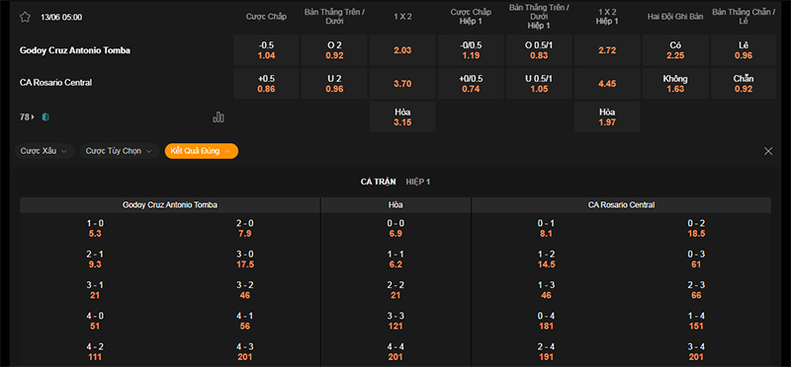This screenshot has width=791, height=367.
Task: Click team name Godoy Cruz Antonio Tomba
Action: pos(75,50)
